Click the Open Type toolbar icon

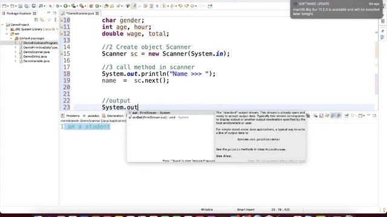pyautogui.click(x=106, y=6)
